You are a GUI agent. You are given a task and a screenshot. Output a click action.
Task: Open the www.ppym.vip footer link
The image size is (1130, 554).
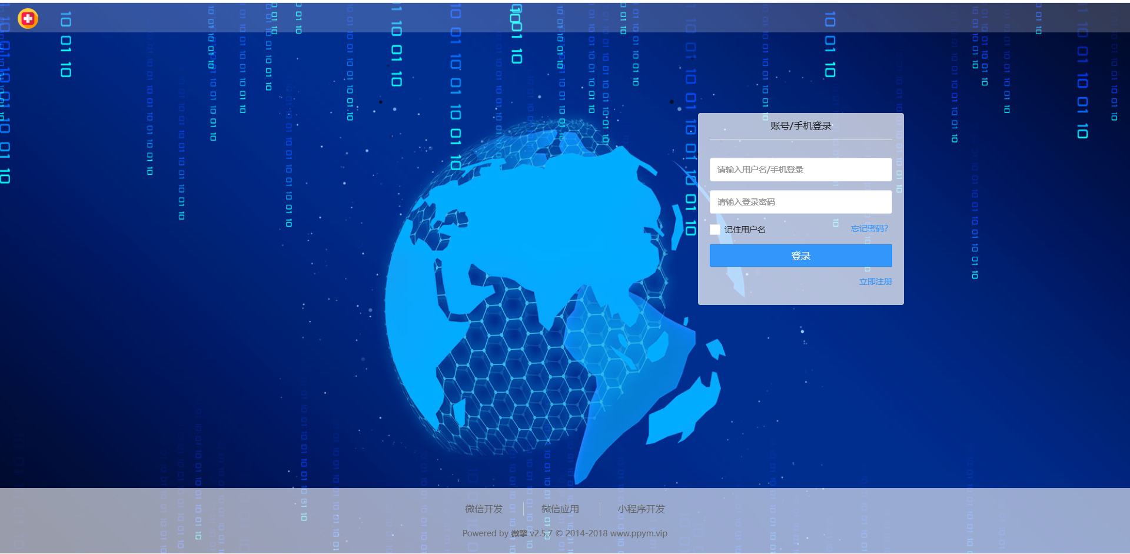[639, 533]
